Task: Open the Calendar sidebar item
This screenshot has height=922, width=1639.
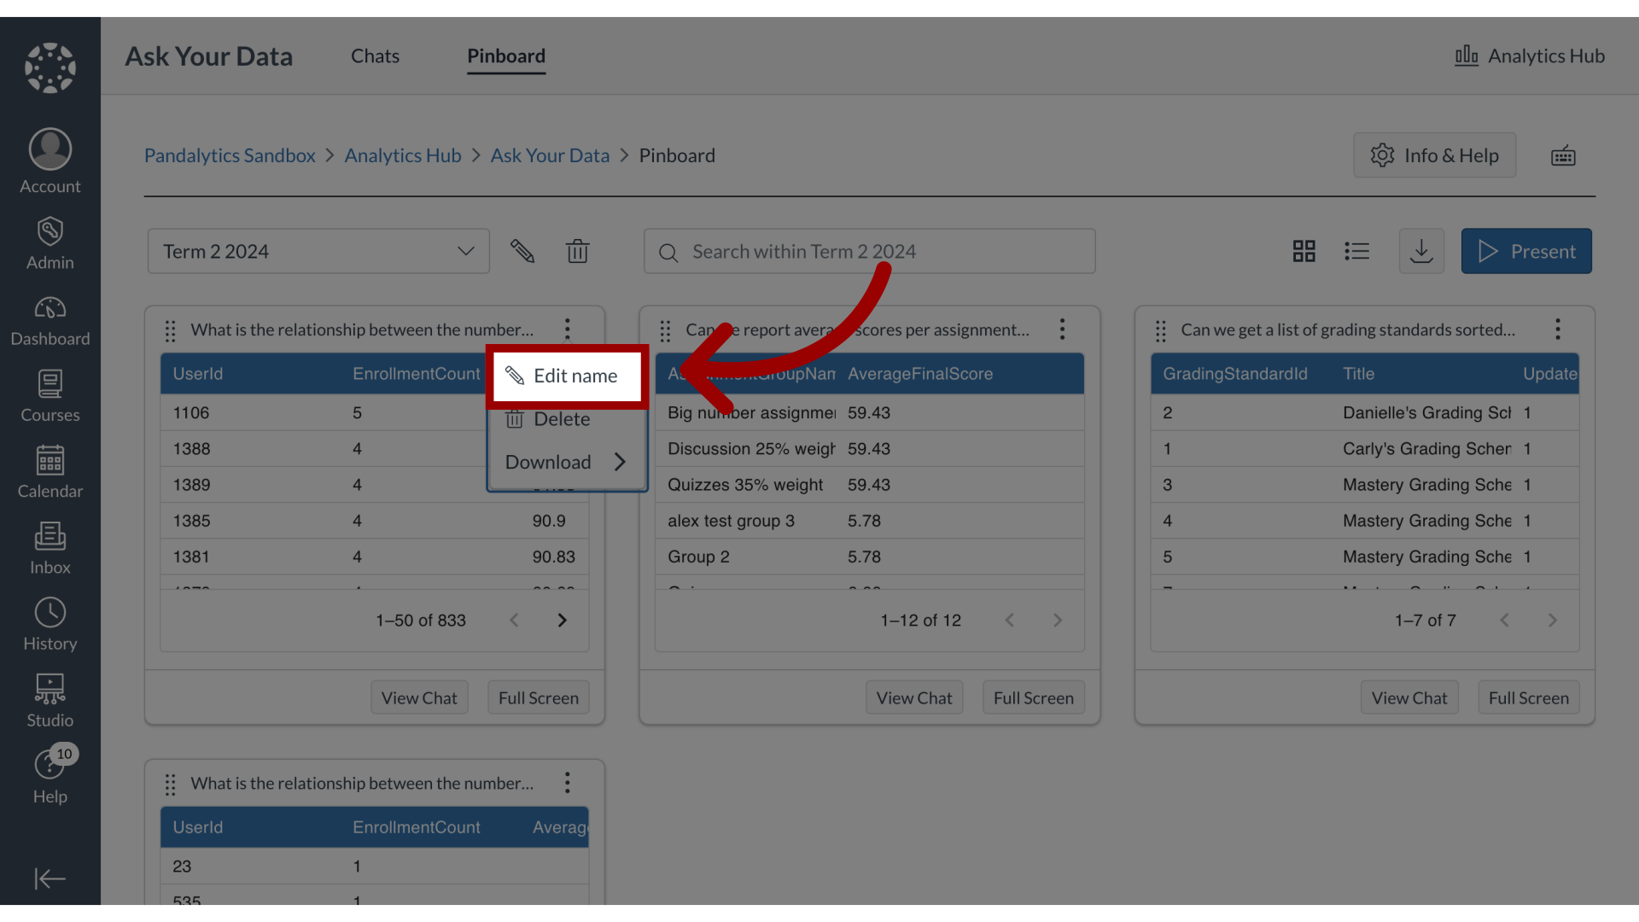Action: click(x=50, y=472)
